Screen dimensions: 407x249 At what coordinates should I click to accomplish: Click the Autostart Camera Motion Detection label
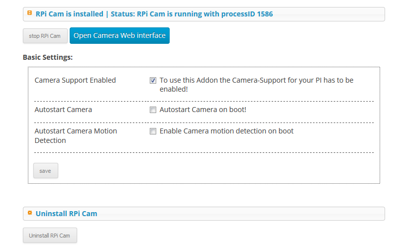76,135
